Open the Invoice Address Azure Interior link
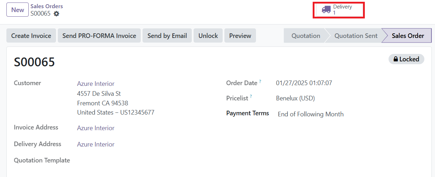435x177 pixels. click(96, 128)
